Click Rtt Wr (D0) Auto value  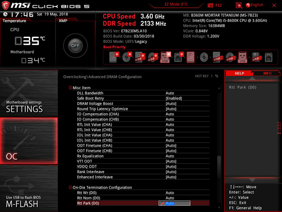[170, 193]
